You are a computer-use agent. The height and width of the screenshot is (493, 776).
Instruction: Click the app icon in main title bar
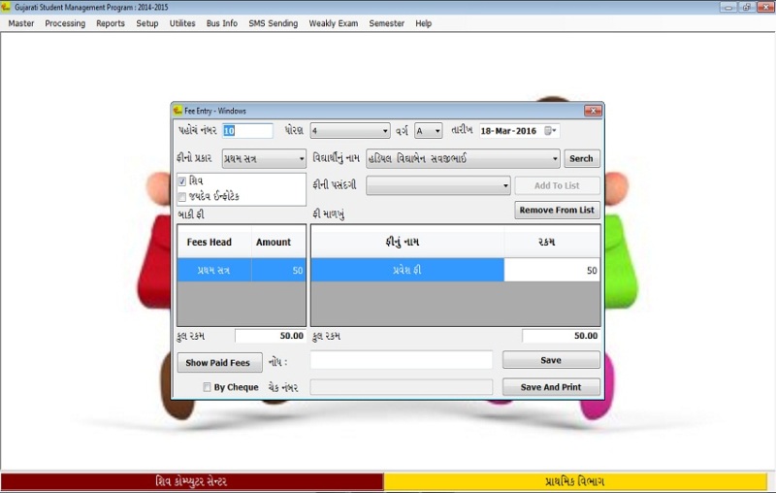pyautogui.click(x=6, y=6)
